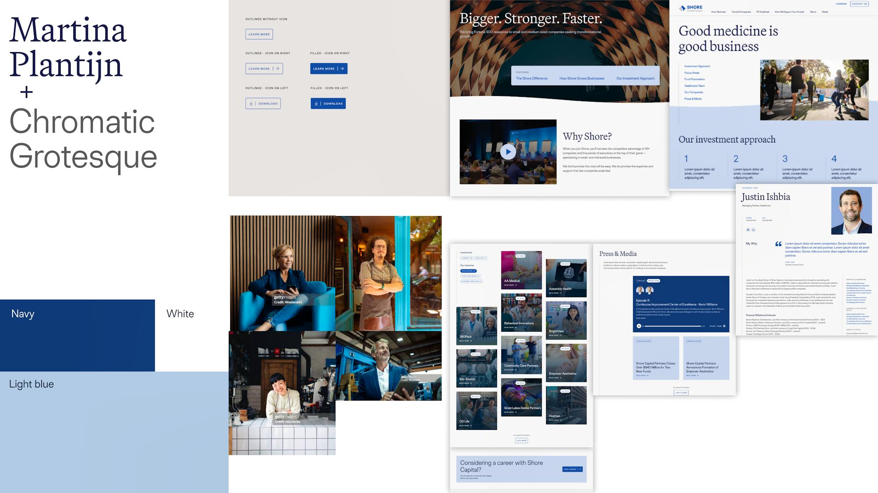Viewport: 878px width, 493px height.
Task: Toggle the Food & Beverage filter pill
Action: click(x=471, y=276)
